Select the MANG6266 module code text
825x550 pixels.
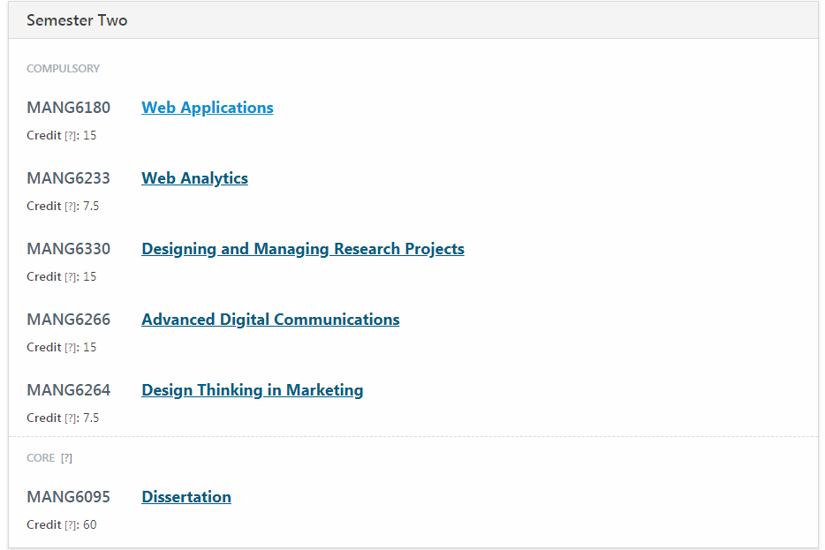(68, 320)
